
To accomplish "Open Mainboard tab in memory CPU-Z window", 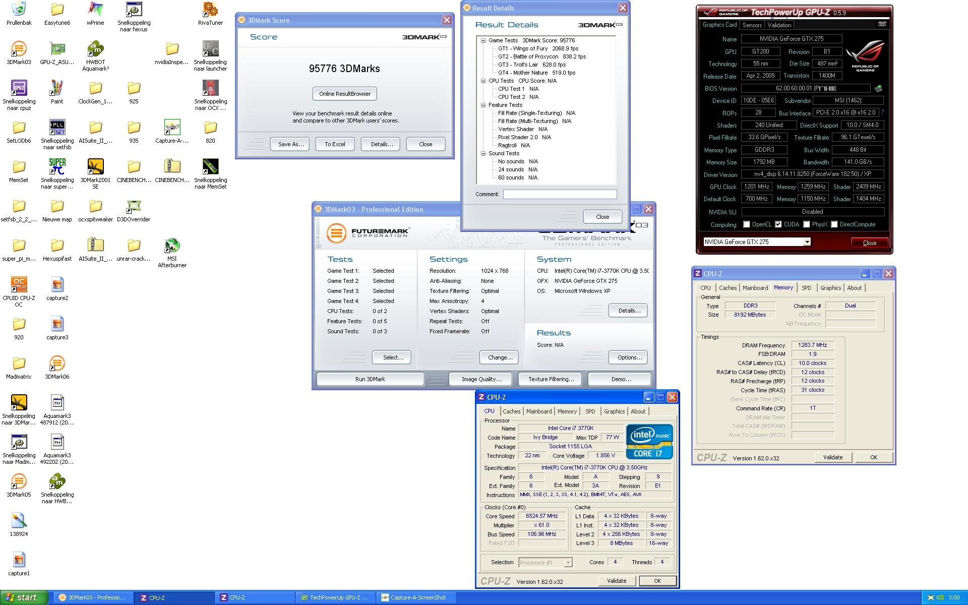I will (755, 288).
